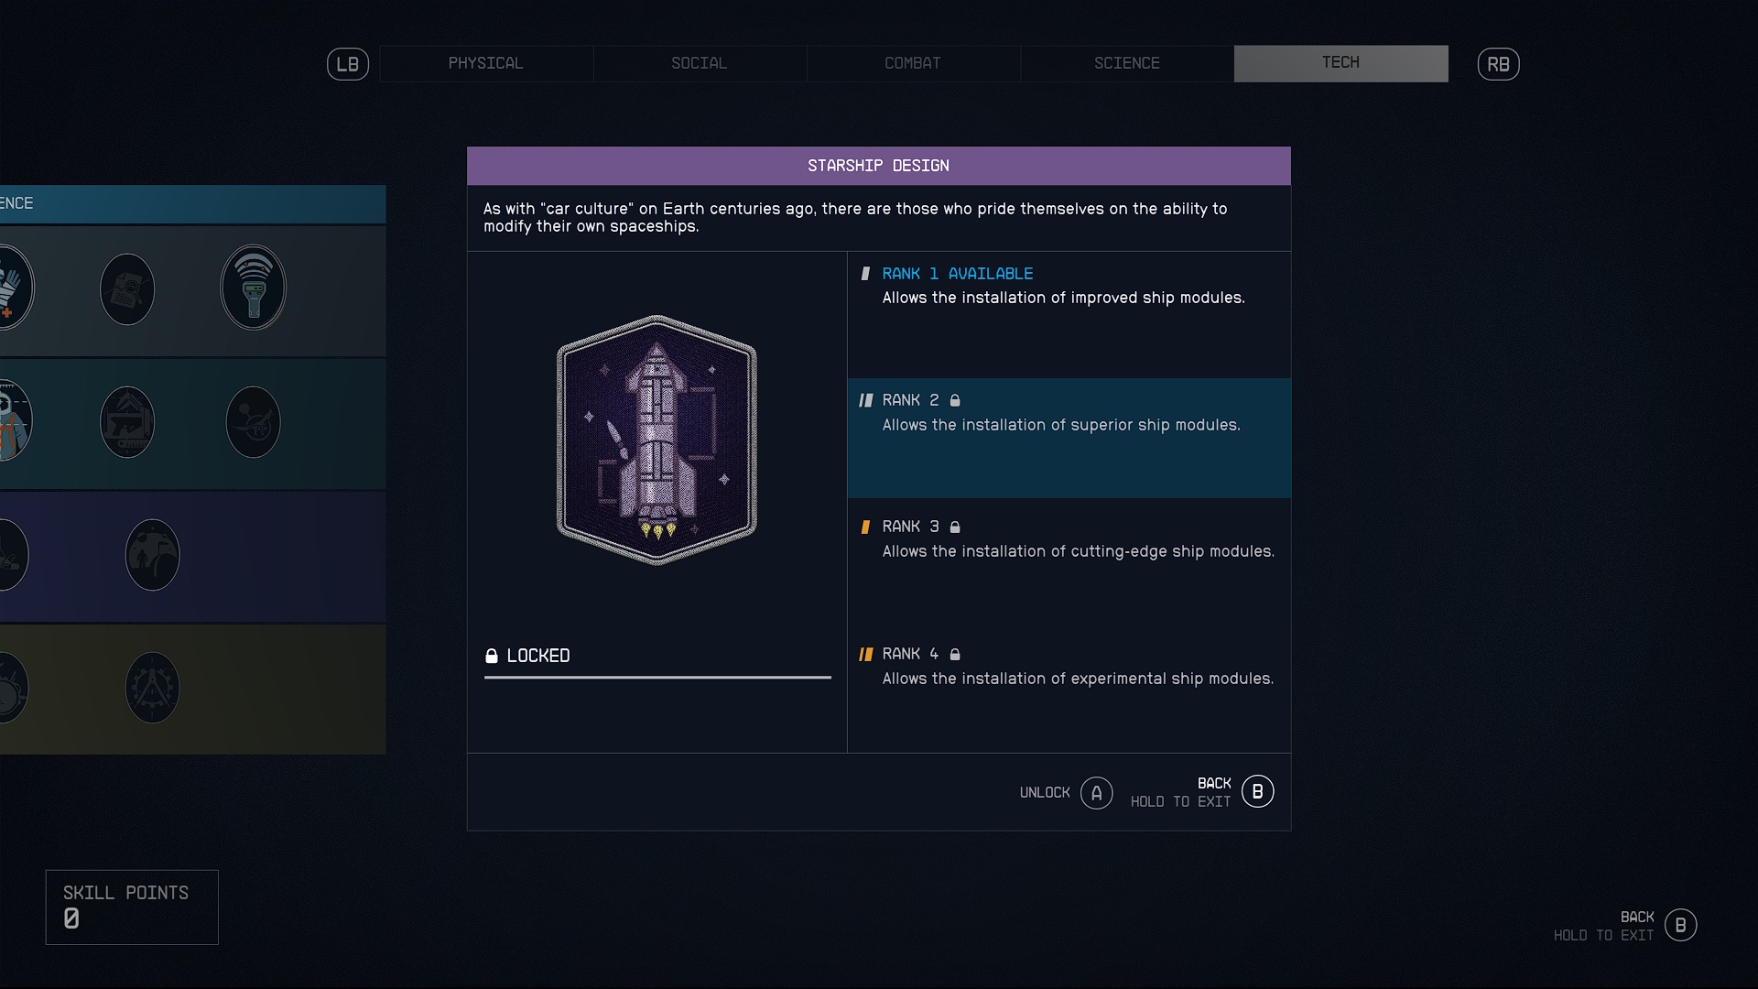Toggle visibility of locked skill badge
This screenshot has height=989, width=1758.
(x=492, y=653)
